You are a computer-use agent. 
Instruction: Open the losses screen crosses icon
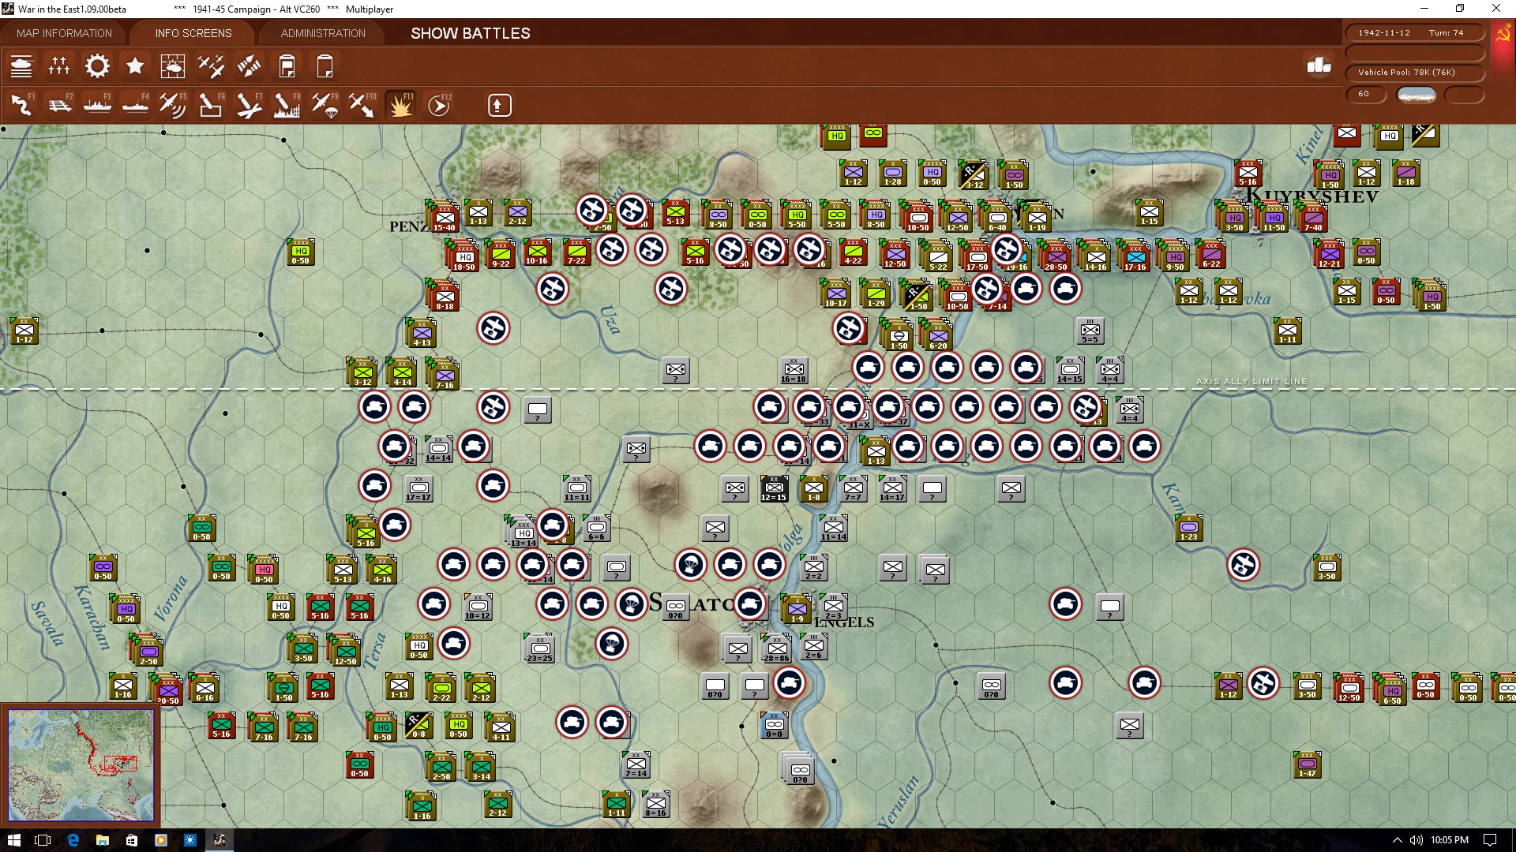pos(59,66)
